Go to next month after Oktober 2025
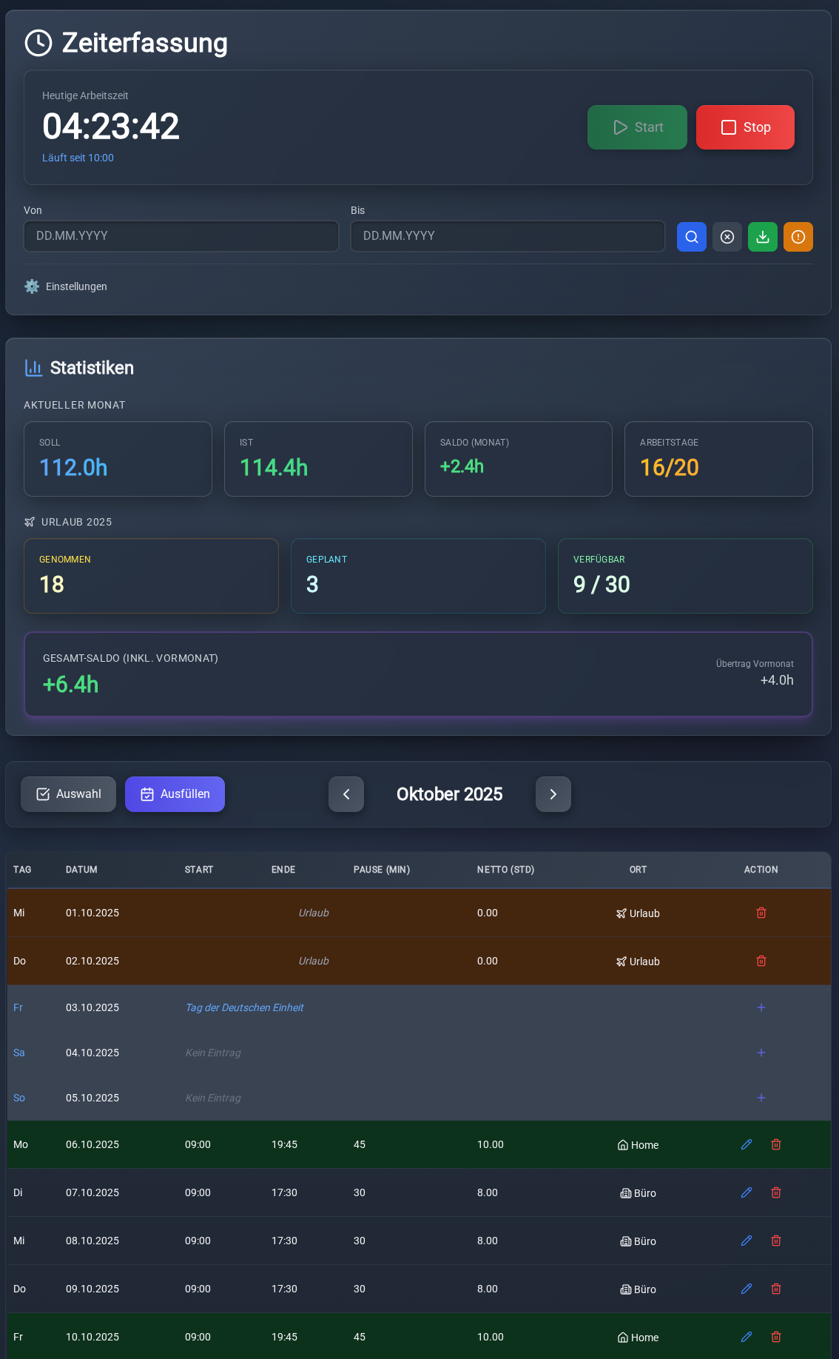Image resolution: width=839 pixels, height=1359 pixels. coord(553,794)
